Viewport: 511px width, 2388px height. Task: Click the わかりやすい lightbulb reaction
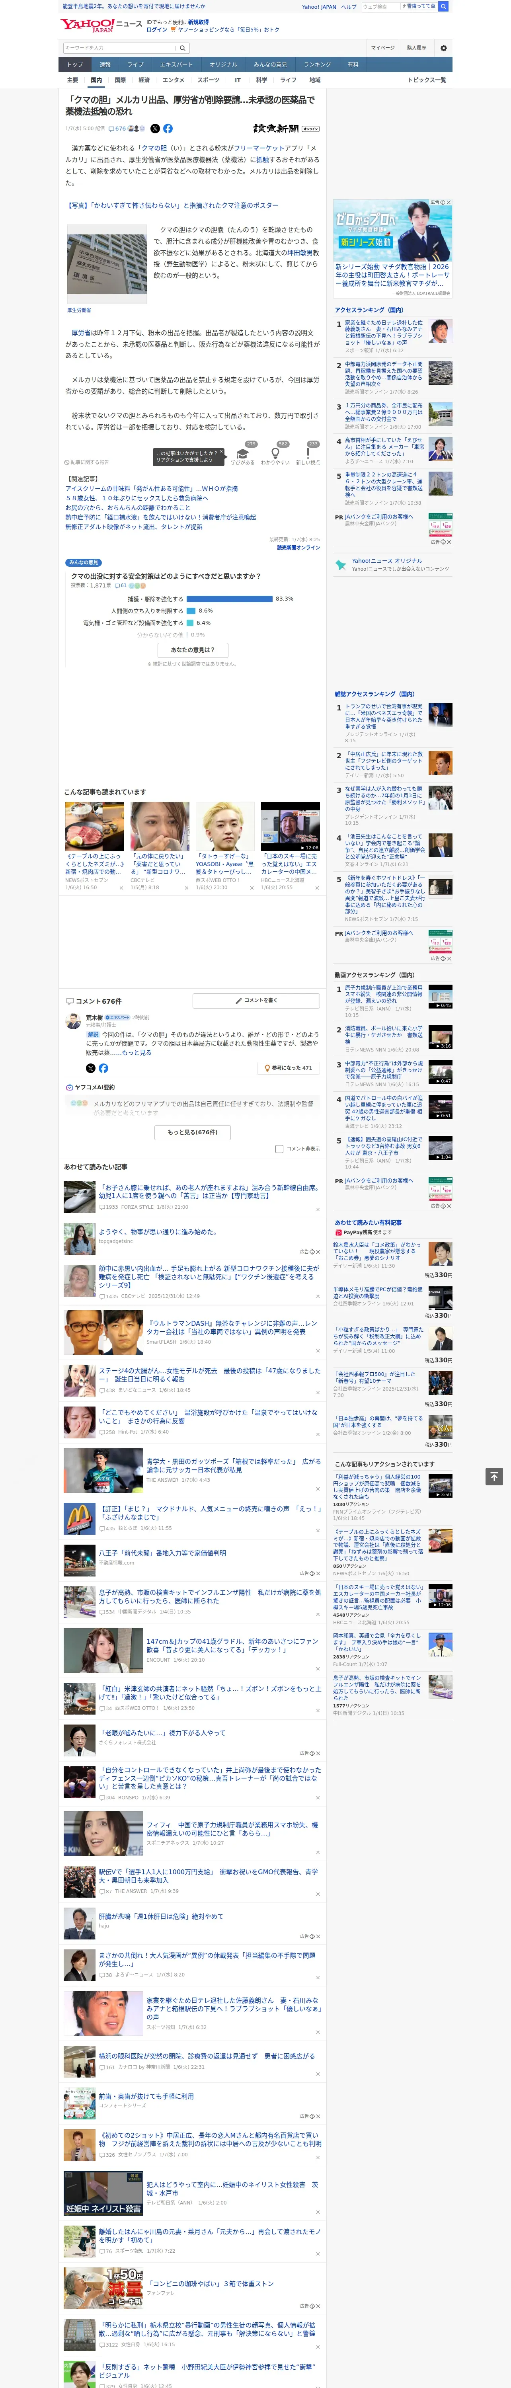[275, 454]
